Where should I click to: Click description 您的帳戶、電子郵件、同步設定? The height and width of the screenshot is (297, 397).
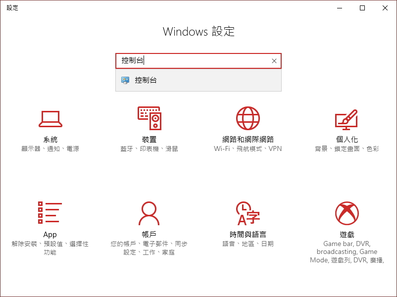[x=149, y=248]
